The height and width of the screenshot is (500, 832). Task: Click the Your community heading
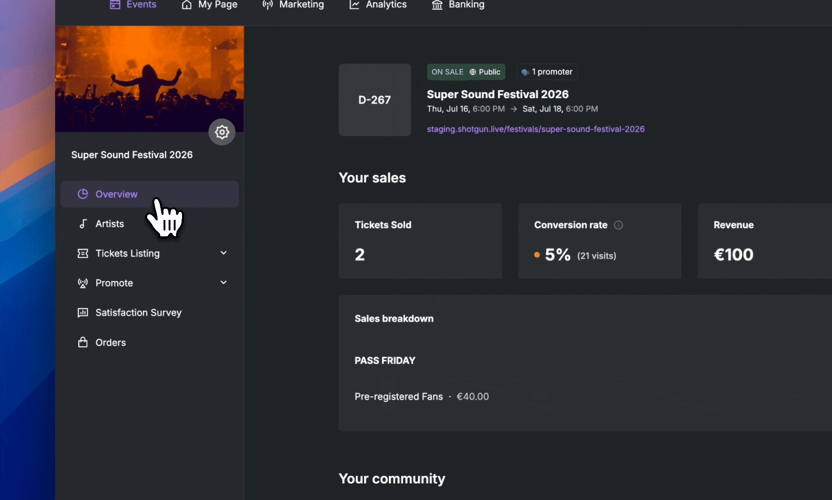pyautogui.click(x=392, y=479)
